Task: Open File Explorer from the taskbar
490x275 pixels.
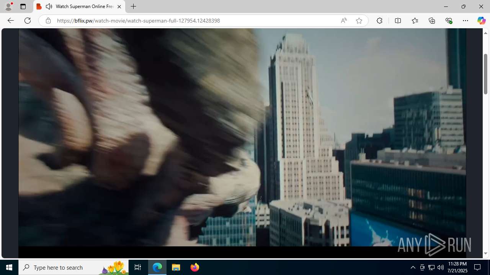Action: (x=176, y=267)
